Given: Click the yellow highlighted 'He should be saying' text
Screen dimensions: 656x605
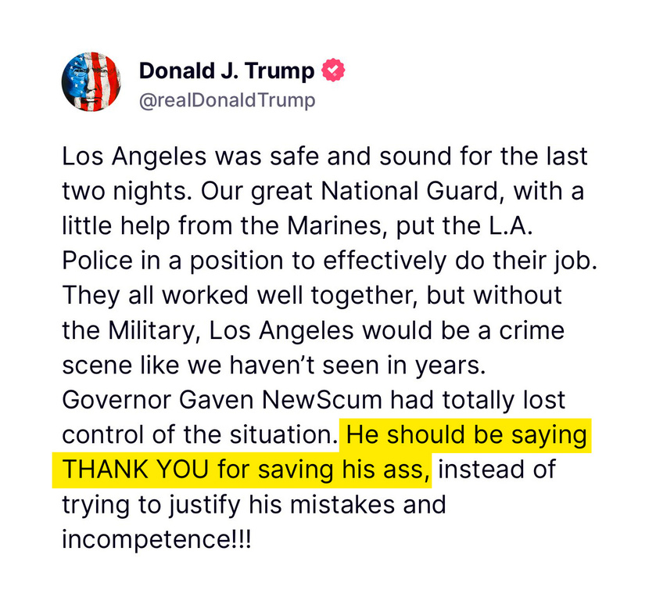Looking at the screenshot, I should (x=467, y=434).
